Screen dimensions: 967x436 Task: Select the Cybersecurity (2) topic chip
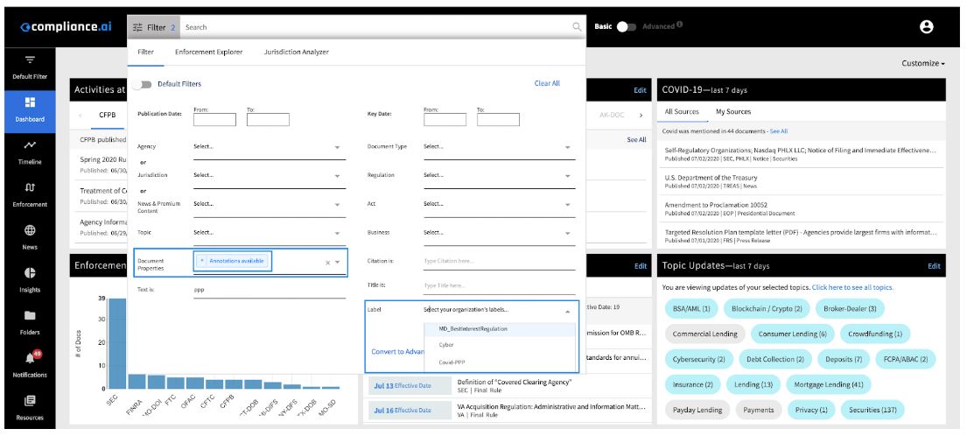(x=698, y=359)
